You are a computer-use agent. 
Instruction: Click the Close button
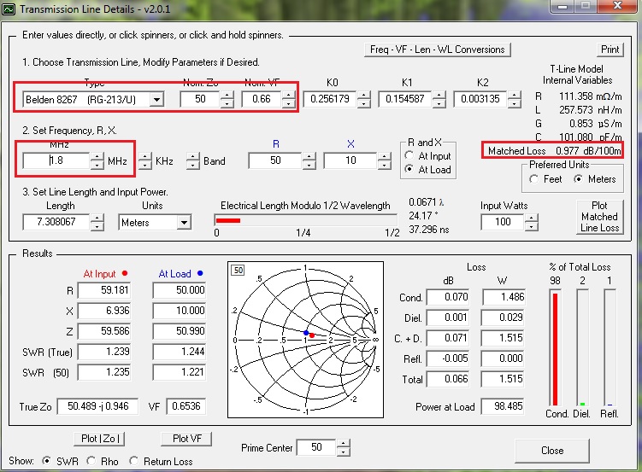pyautogui.click(x=552, y=451)
